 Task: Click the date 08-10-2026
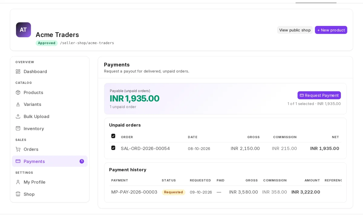199,149
